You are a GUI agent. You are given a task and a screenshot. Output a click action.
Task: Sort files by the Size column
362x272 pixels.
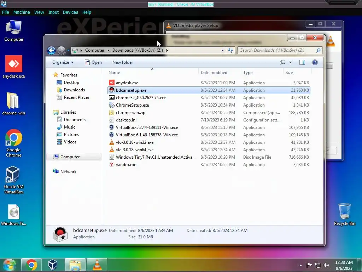297,72
